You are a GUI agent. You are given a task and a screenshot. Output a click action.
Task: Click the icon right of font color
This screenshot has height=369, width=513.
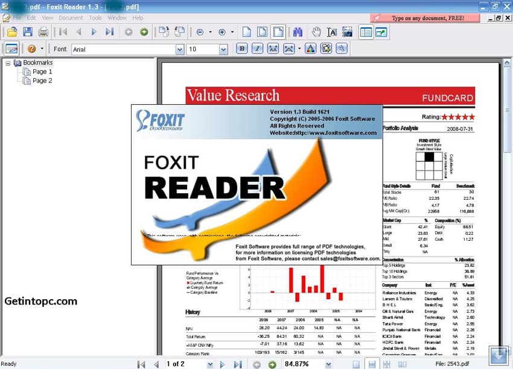tap(326, 49)
